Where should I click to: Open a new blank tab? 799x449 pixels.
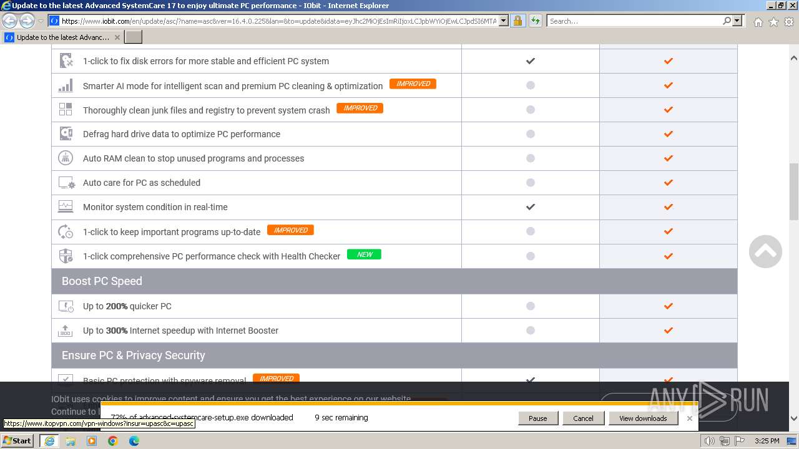click(134, 37)
